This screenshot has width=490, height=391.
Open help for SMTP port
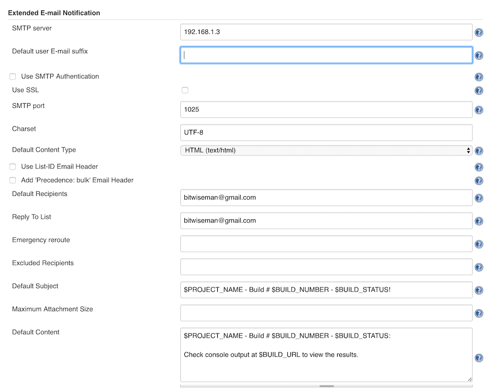pyautogui.click(x=478, y=110)
